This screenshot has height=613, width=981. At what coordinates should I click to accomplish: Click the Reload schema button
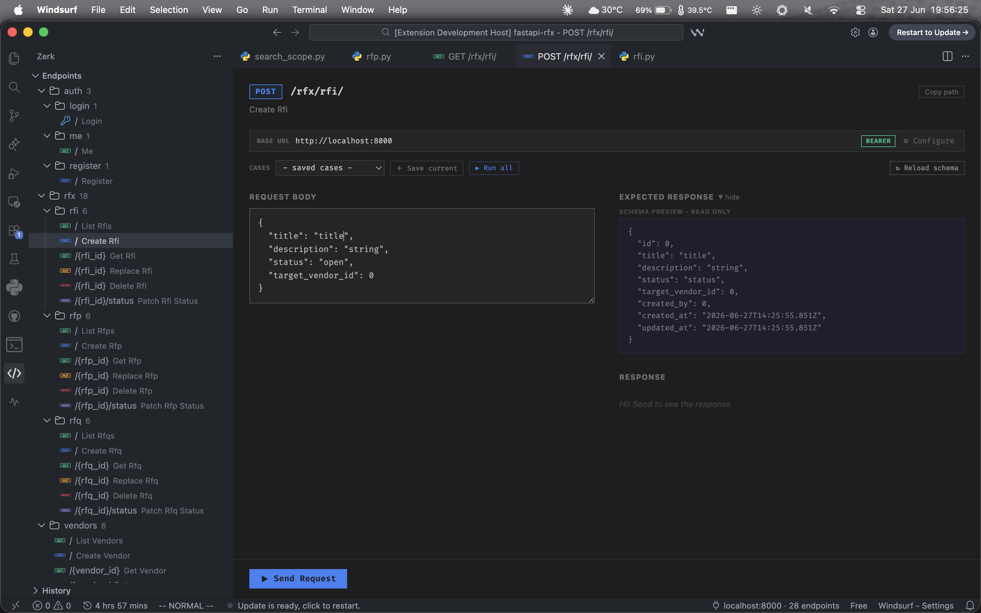pos(927,168)
